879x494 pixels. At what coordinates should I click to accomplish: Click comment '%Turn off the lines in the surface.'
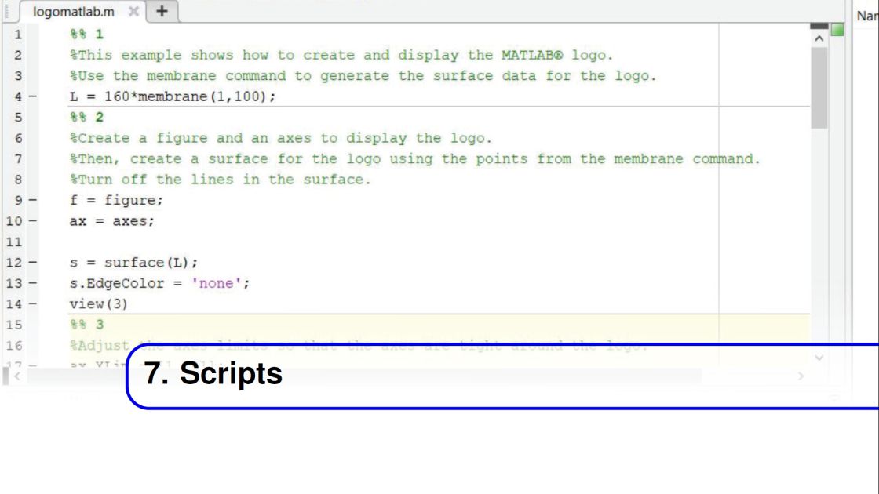tap(221, 180)
